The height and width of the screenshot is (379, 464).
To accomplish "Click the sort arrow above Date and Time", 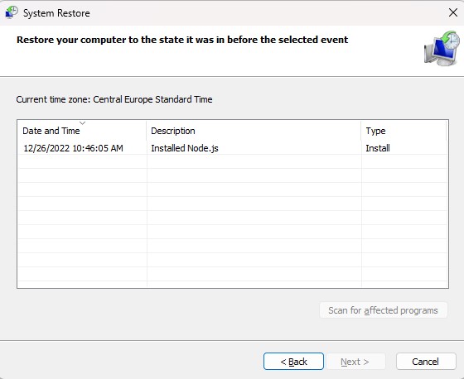I will click(83, 123).
